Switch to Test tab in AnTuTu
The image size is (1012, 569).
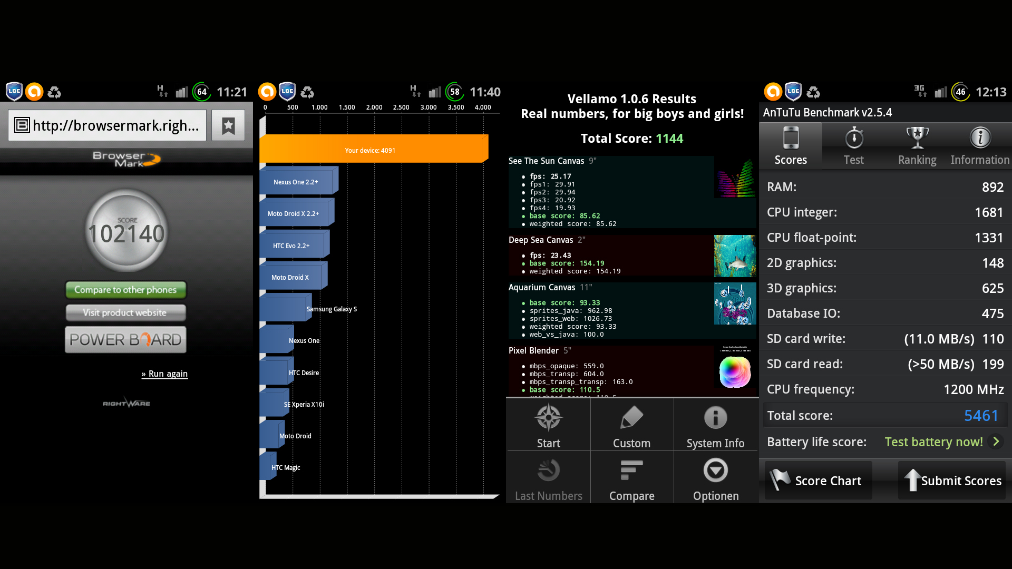point(854,146)
